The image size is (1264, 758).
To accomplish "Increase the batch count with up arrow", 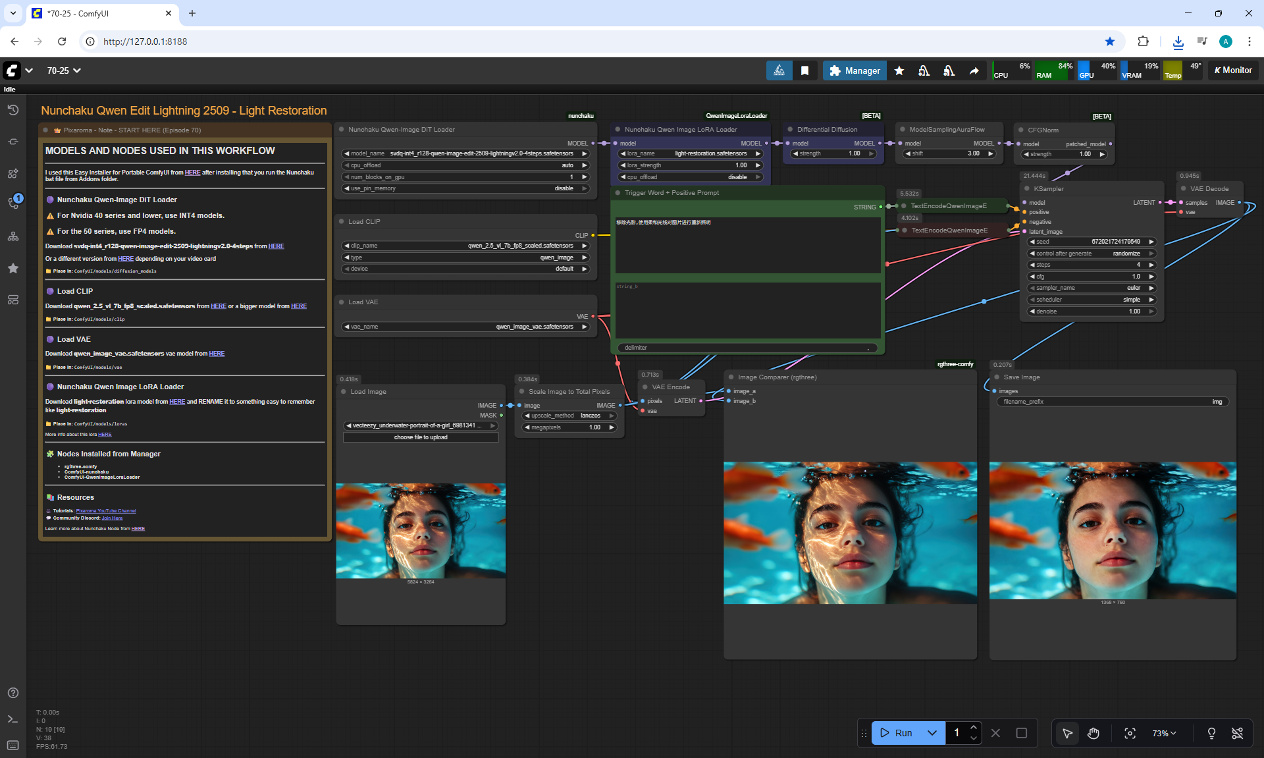I will point(973,727).
